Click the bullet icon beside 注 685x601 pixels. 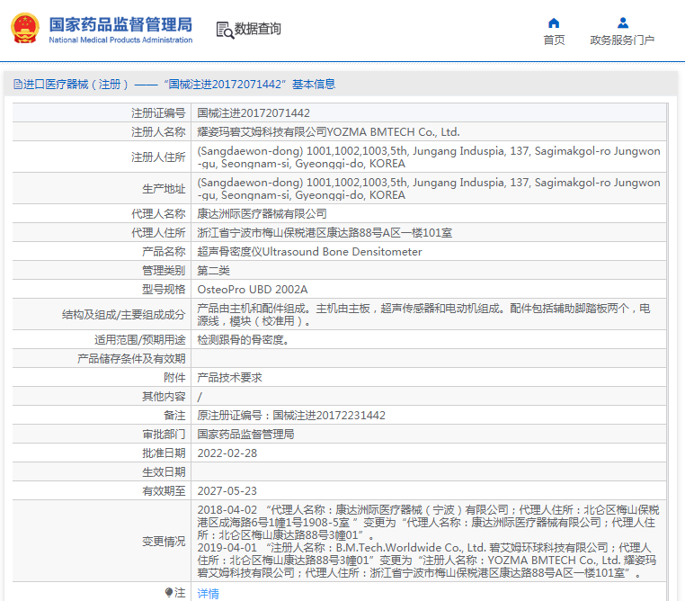[169, 592]
